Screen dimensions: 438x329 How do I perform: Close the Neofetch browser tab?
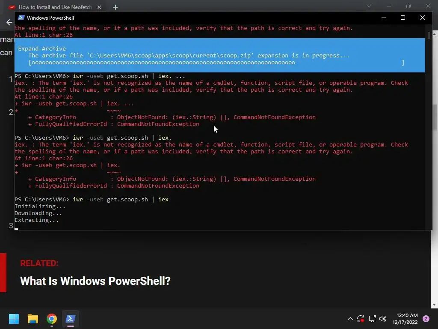point(99,7)
